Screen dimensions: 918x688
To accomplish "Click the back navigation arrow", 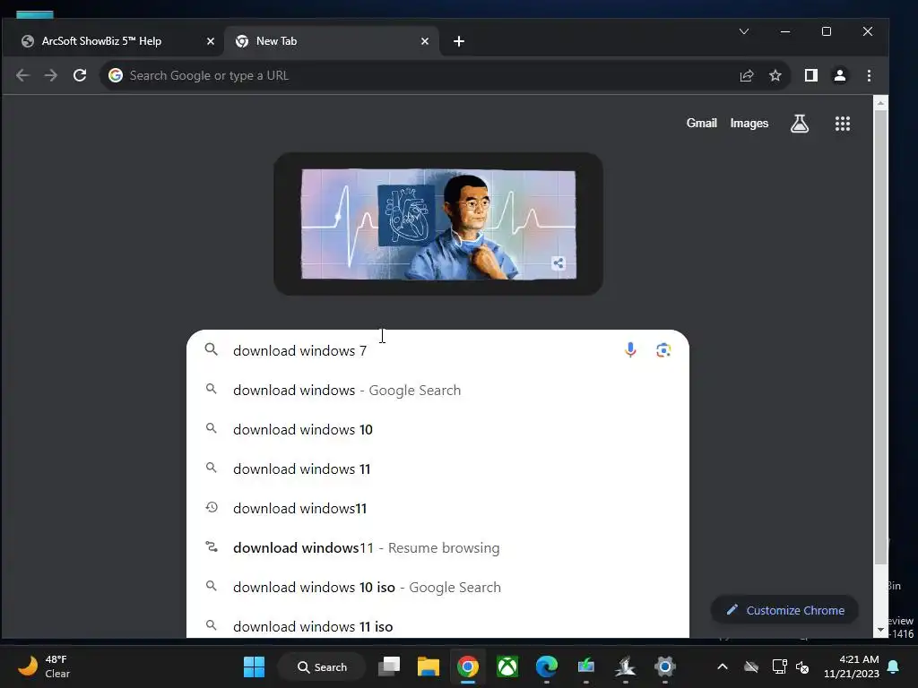I will 22,75.
